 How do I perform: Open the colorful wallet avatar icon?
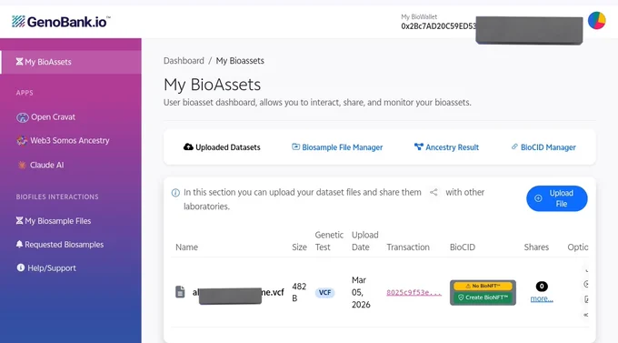pyautogui.click(x=597, y=21)
